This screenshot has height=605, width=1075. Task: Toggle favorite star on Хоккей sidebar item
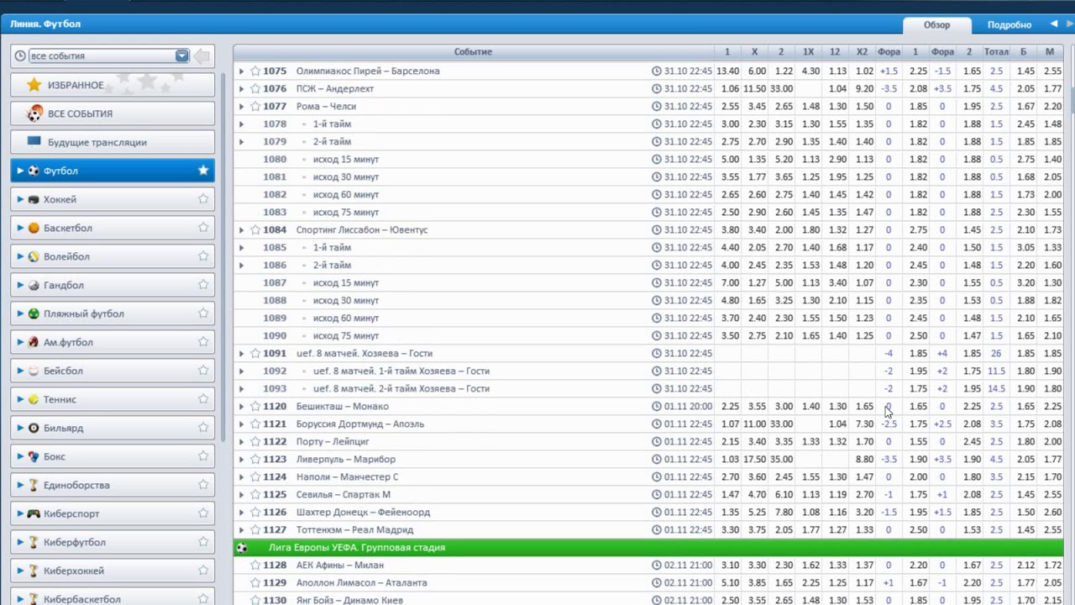tap(203, 199)
